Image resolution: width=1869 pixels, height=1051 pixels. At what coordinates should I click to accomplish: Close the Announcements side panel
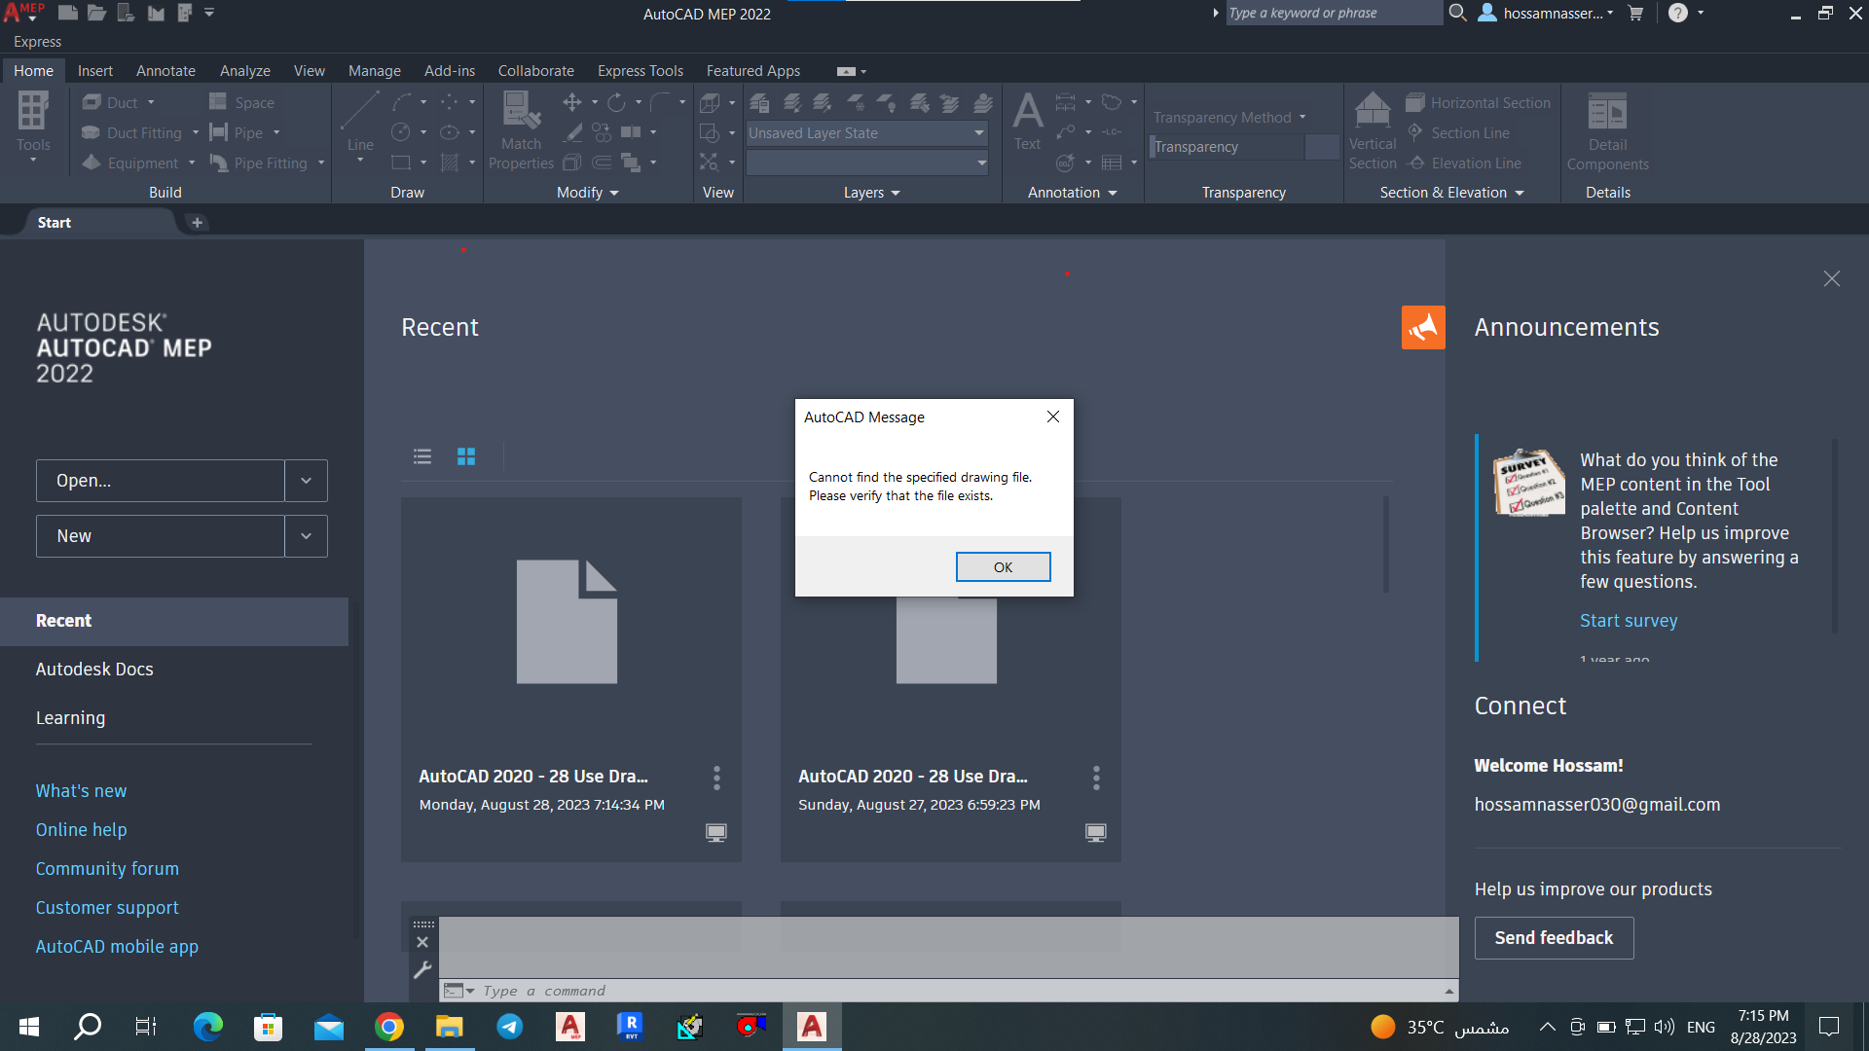coord(1831,279)
